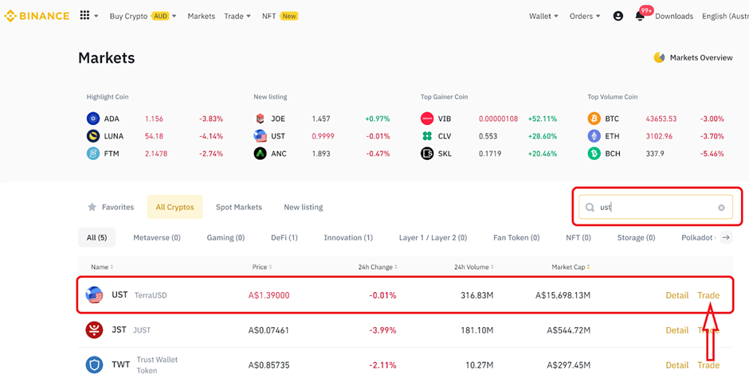Click the star icon on Favorites

tap(92, 207)
